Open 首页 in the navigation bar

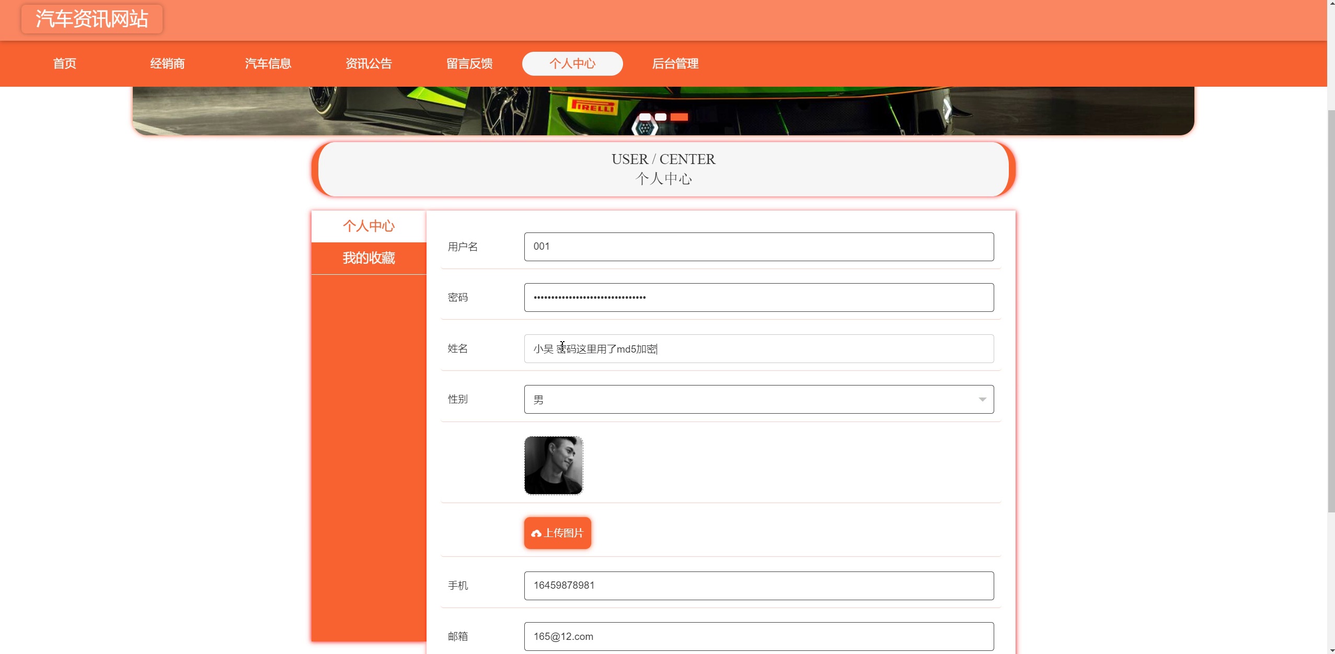(x=65, y=64)
